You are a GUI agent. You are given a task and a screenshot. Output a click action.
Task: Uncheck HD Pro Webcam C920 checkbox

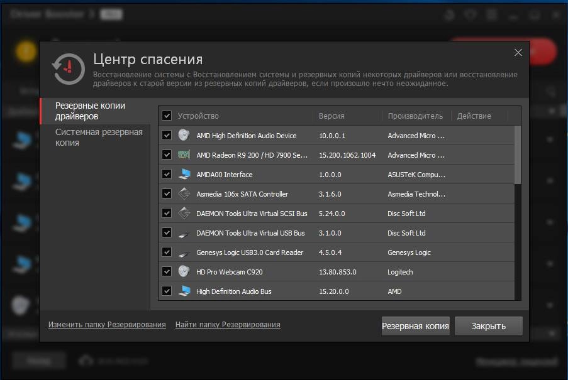pos(167,271)
